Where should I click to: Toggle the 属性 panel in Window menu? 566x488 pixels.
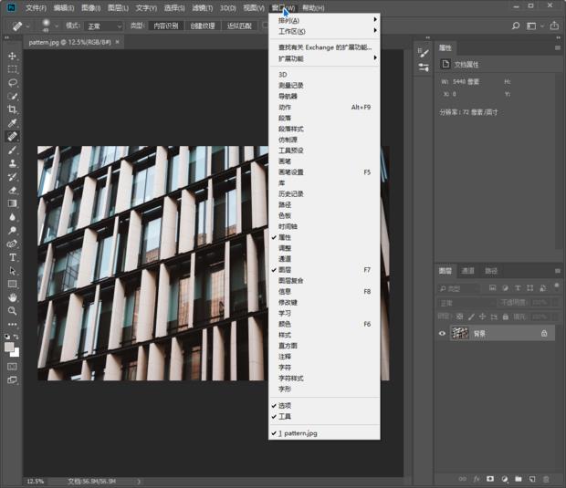(x=285, y=237)
